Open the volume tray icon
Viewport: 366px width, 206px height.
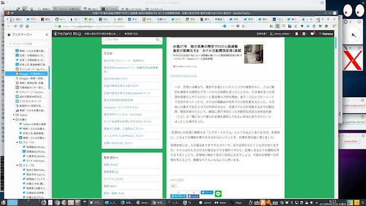[x=311, y=203]
